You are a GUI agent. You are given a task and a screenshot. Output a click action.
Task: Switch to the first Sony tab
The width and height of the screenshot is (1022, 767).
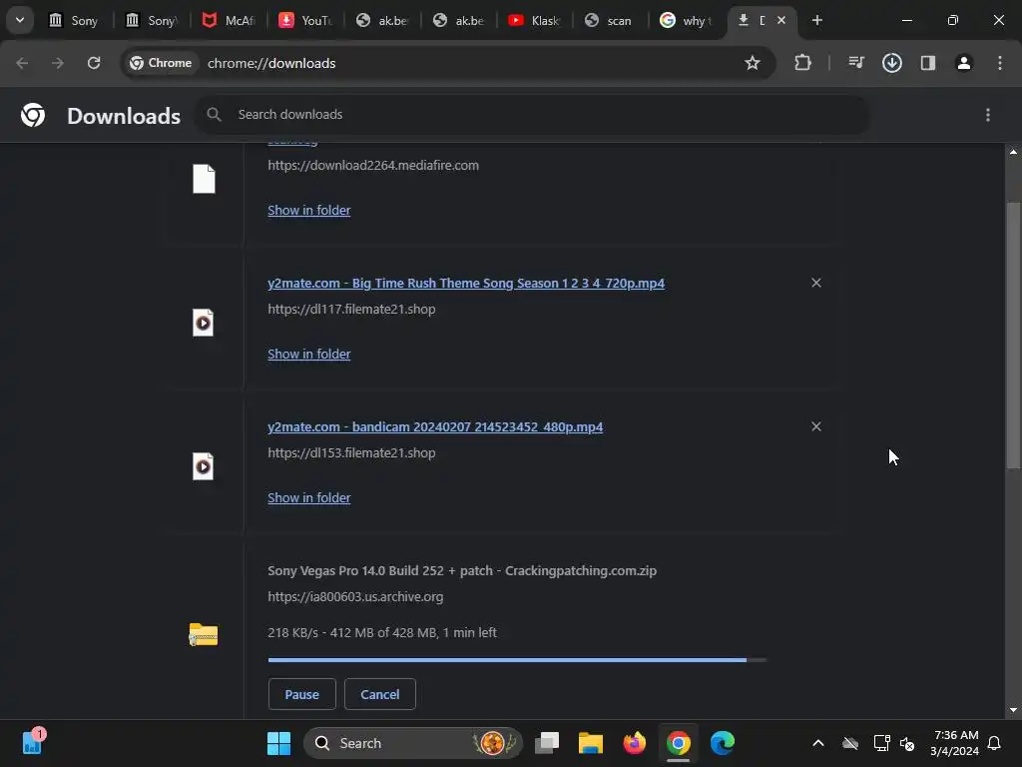click(73, 20)
